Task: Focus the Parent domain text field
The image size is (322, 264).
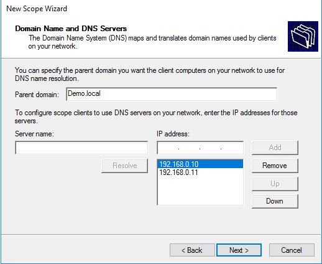Action: [172, 94]
